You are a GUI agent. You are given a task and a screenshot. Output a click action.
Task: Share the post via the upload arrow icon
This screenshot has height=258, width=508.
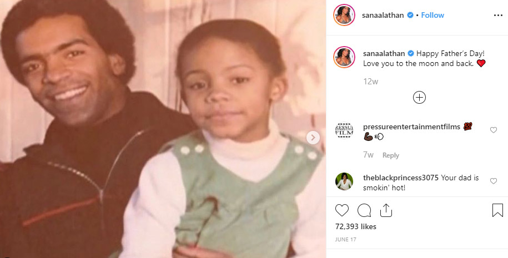(x=386, y=210)
